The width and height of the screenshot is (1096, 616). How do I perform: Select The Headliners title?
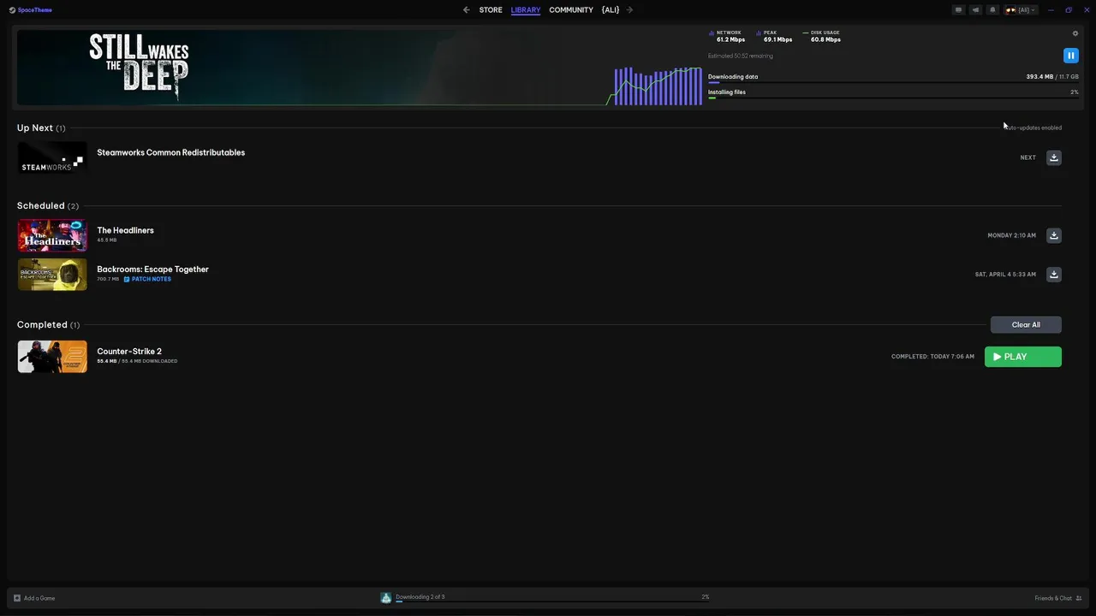coord(125,230)
